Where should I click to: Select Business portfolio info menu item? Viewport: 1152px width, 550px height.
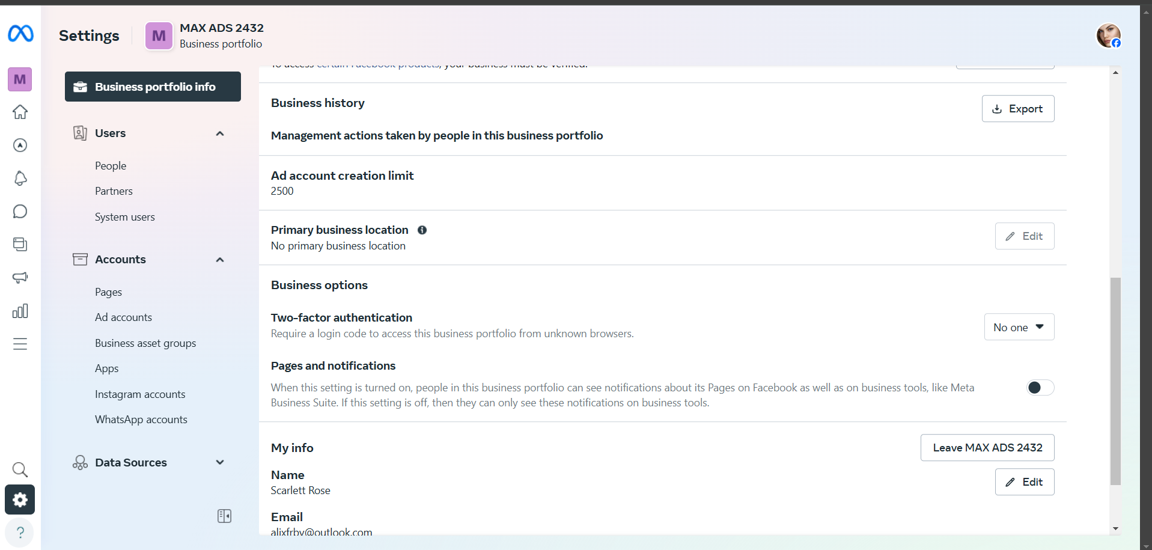point(153,87)
